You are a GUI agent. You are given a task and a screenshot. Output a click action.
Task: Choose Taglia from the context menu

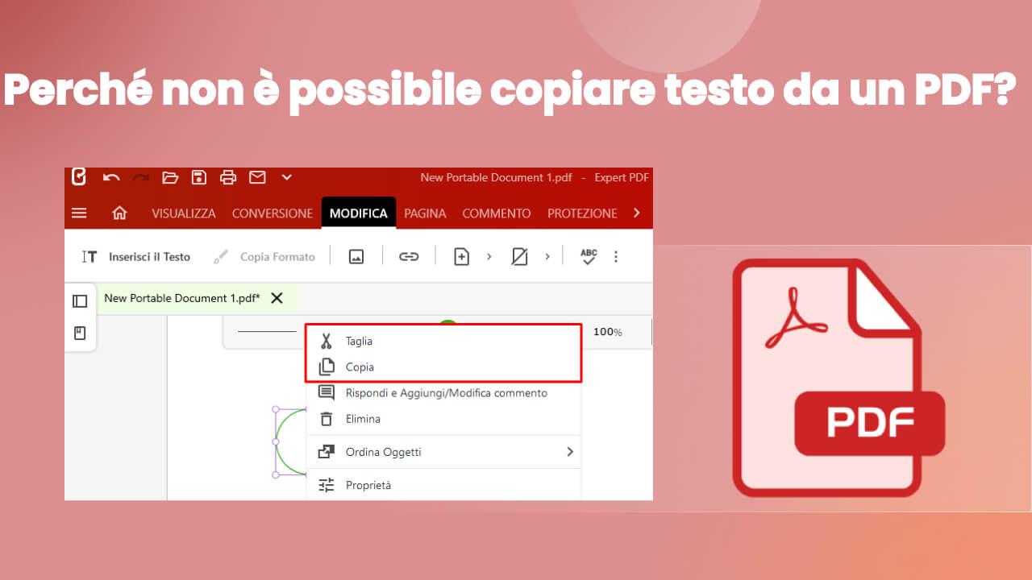[443, 341]
